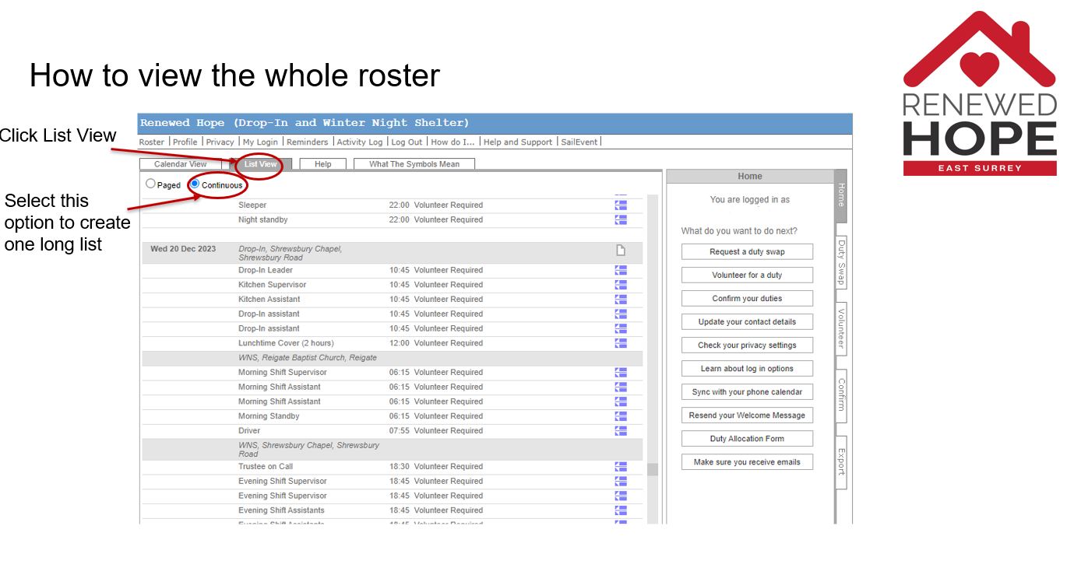Click the volunteer icon for Night standby
The height and width of the screenshot is (561, 1067).
coord(621,220)
